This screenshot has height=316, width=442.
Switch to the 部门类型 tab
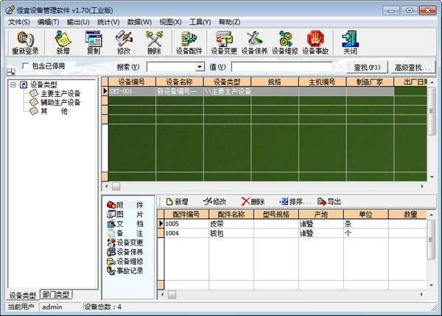click(x=56, y=295)
